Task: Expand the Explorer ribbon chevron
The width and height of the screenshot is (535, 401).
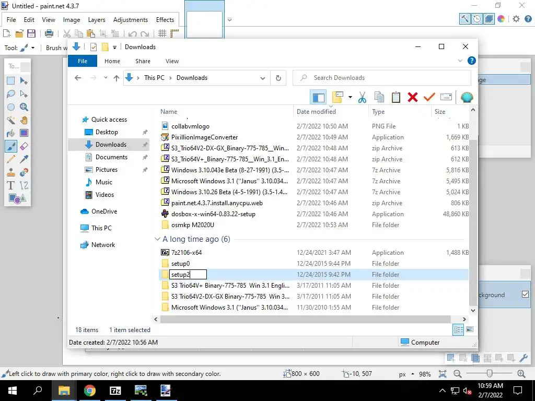Action: 460,61
